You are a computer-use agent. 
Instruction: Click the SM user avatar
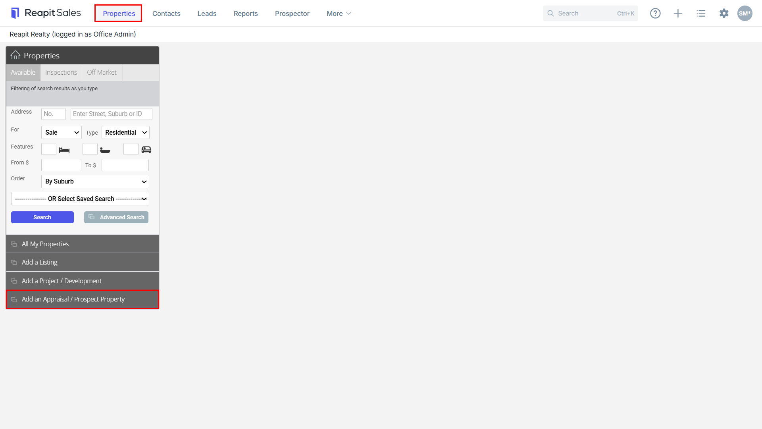(x=745, y=13)
